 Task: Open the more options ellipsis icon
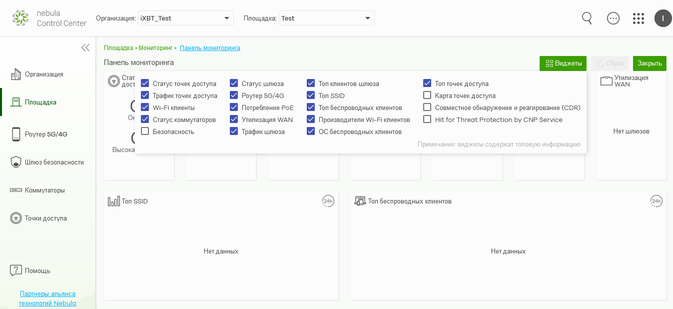click(613, 18)
